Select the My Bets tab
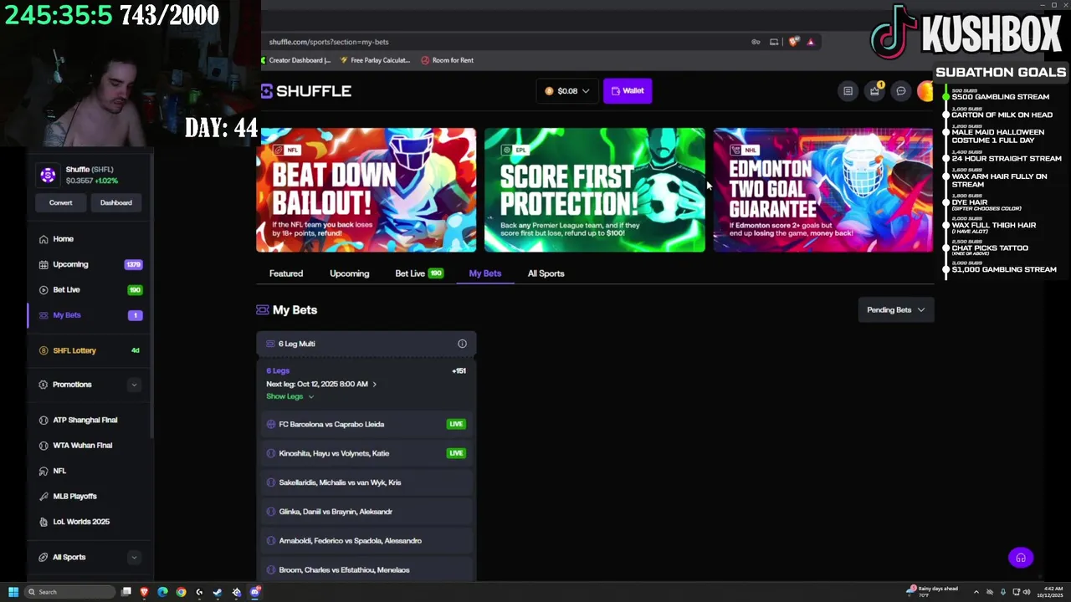This screenshot has width=1071, height=602. tap(485, 273)
